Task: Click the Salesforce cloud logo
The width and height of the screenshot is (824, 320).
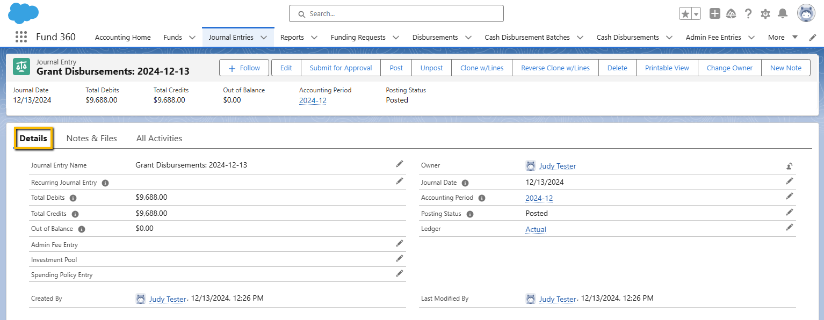Action: 24,13
